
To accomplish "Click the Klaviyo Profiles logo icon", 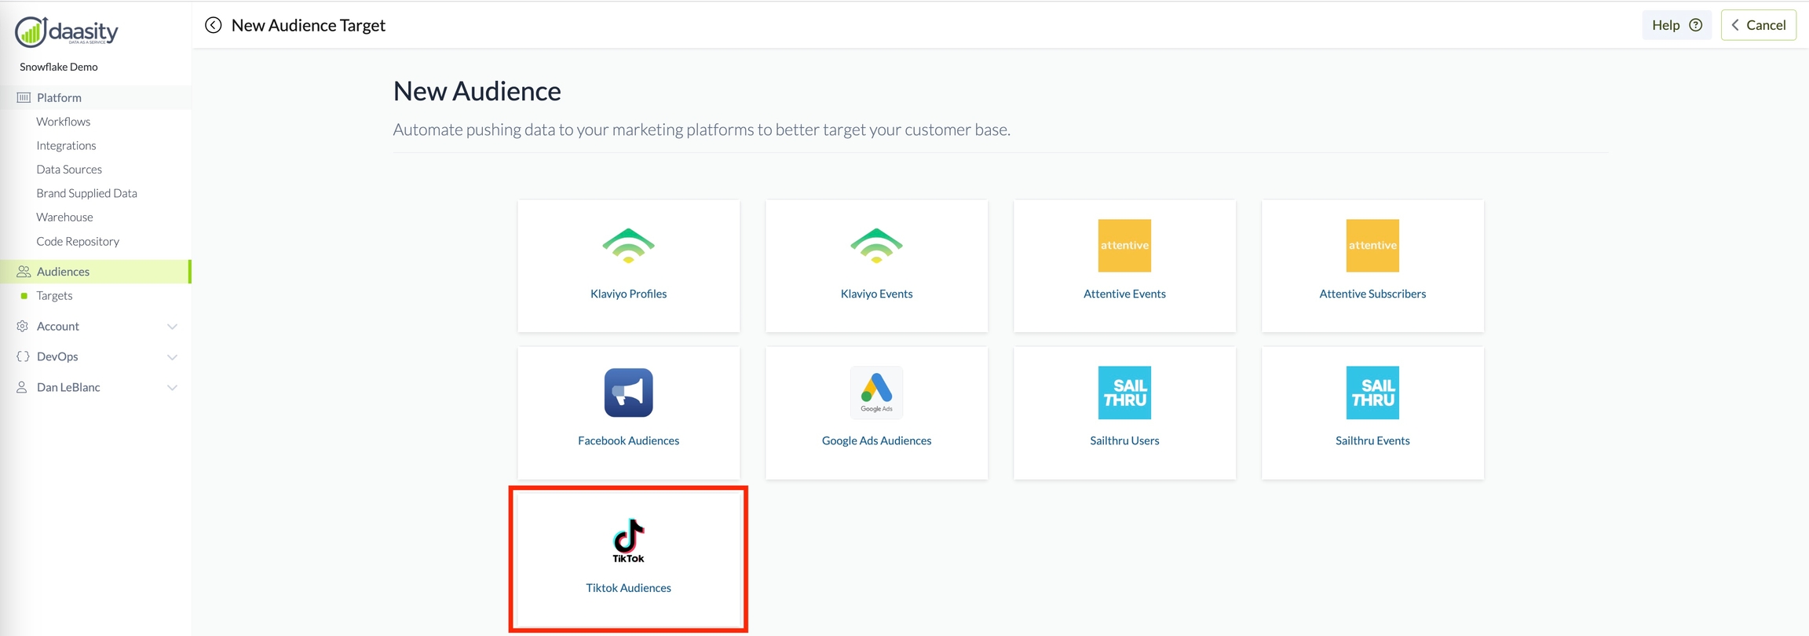I will (628, 246).
